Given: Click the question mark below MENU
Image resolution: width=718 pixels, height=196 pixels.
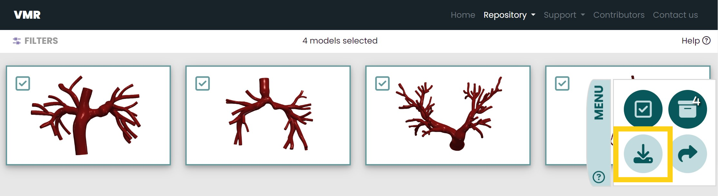Looking at the screenshot, I should tap(599, 177).
